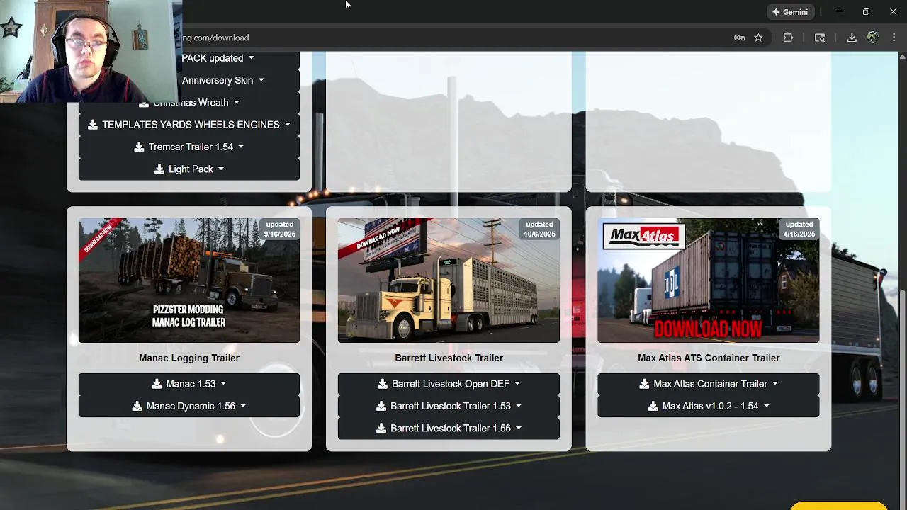Screen dimensions: 907x510
Task: Click download icon beside Barrett Livestock Open DEF
Action: [383, 384]
